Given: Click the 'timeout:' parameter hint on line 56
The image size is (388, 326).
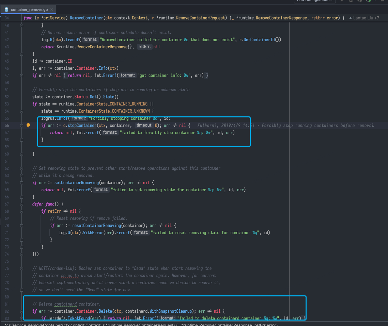Looking at the screenshot, I should [144, 125].
